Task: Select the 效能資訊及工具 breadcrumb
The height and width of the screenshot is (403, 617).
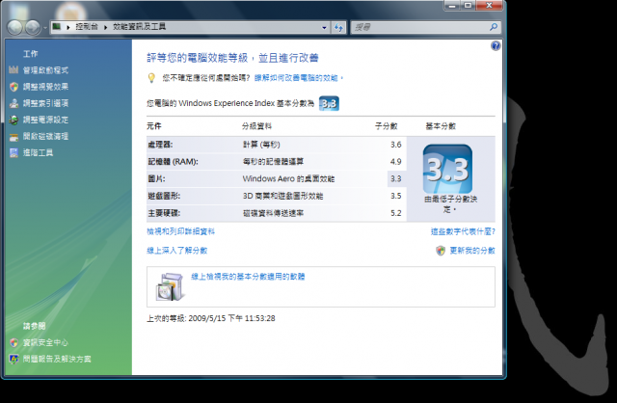Action: [139, 27]
